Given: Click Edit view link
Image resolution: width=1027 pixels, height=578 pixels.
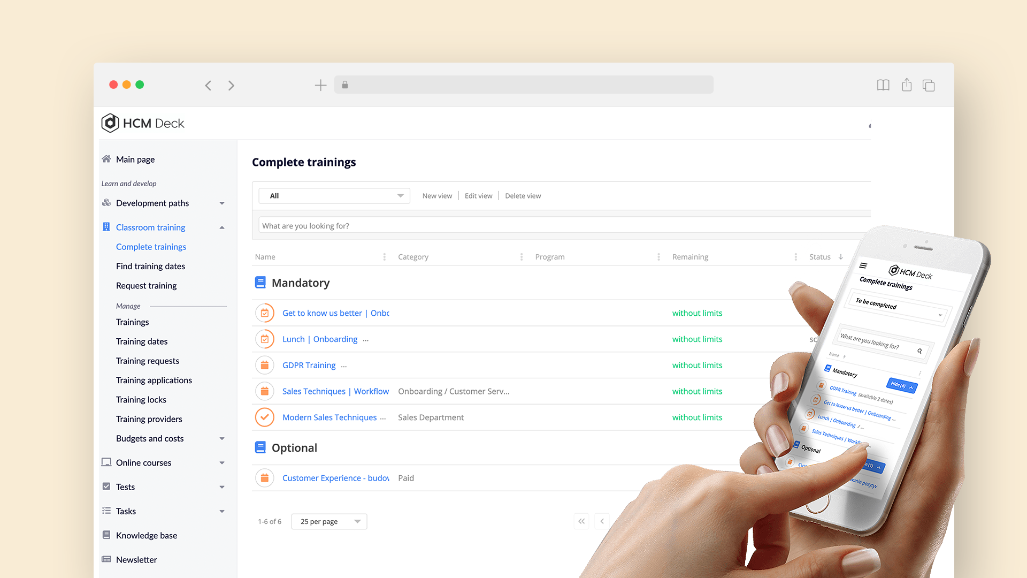Looking at the screenshot, I should 478,196.
